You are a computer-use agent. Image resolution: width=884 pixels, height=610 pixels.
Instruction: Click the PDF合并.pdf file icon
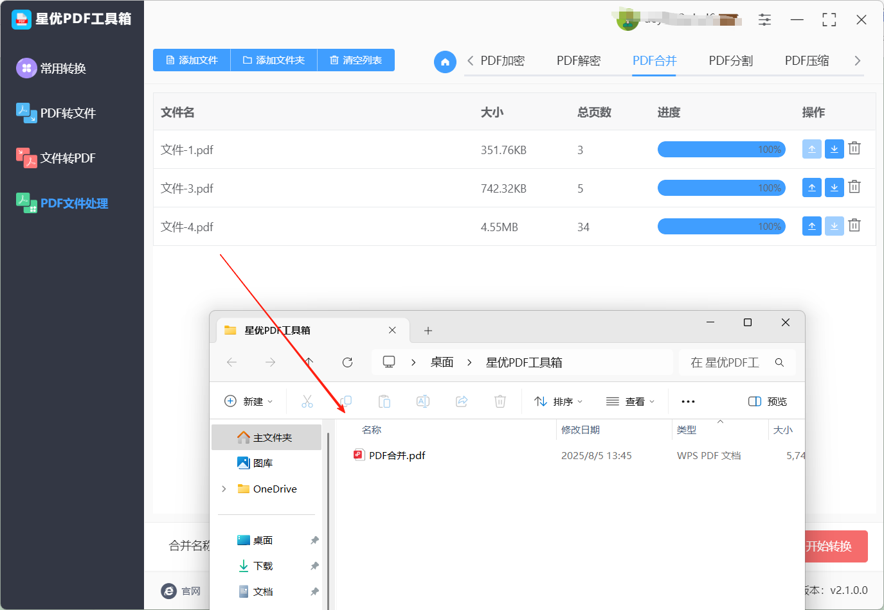[x=358, y=455]
